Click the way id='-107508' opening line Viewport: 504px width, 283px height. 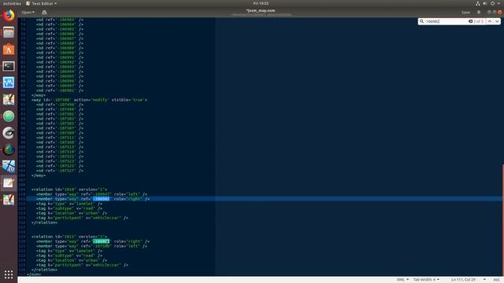[x=89, y=100]
